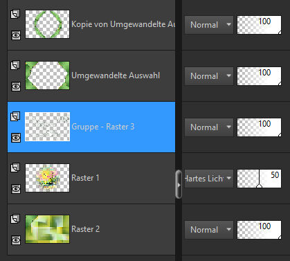The height and width of the screenshot is (261, 290).
Task: Click the layer type icon of Kopie von Umgewandelte layer
Action: tap(15, 14)
